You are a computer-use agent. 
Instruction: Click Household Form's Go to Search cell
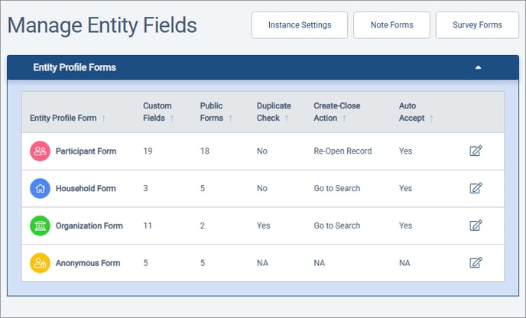point(337,188)
